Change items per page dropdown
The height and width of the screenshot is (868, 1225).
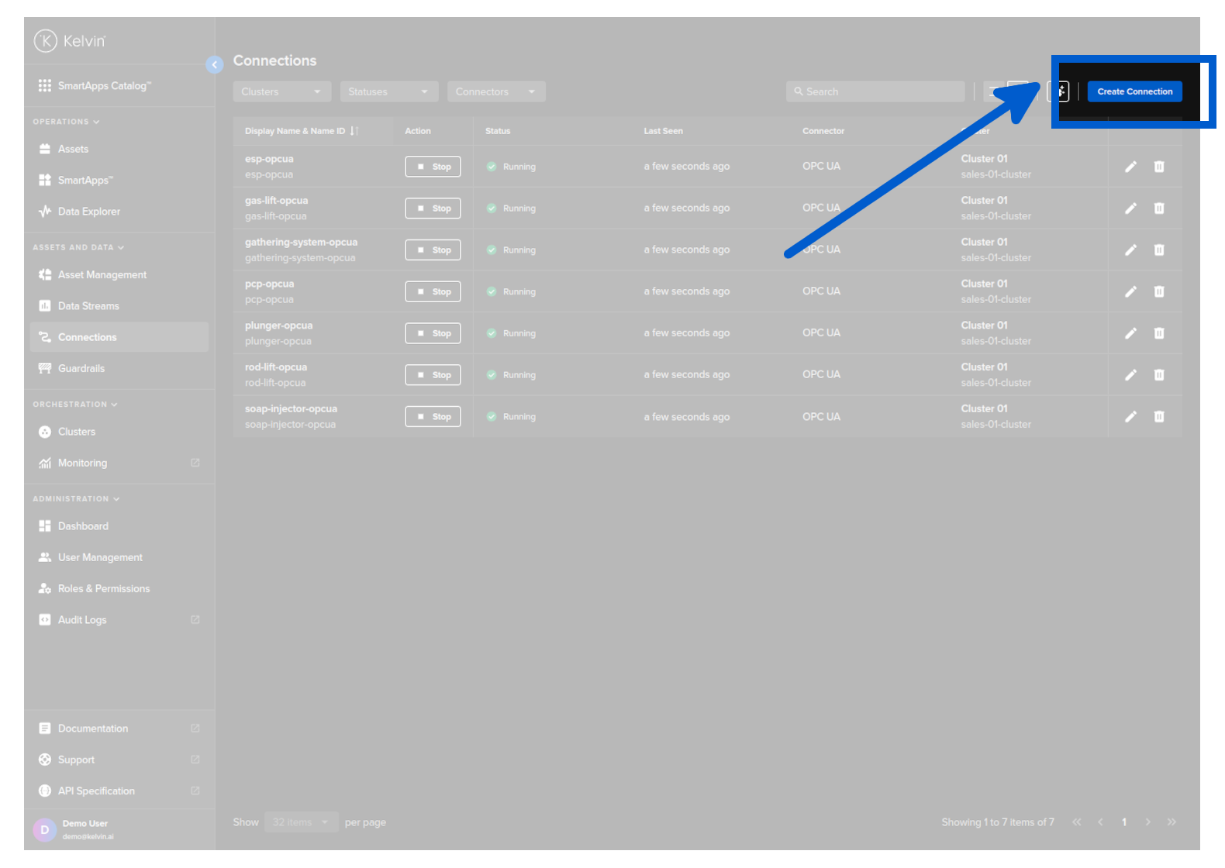(x=301, y=822)
